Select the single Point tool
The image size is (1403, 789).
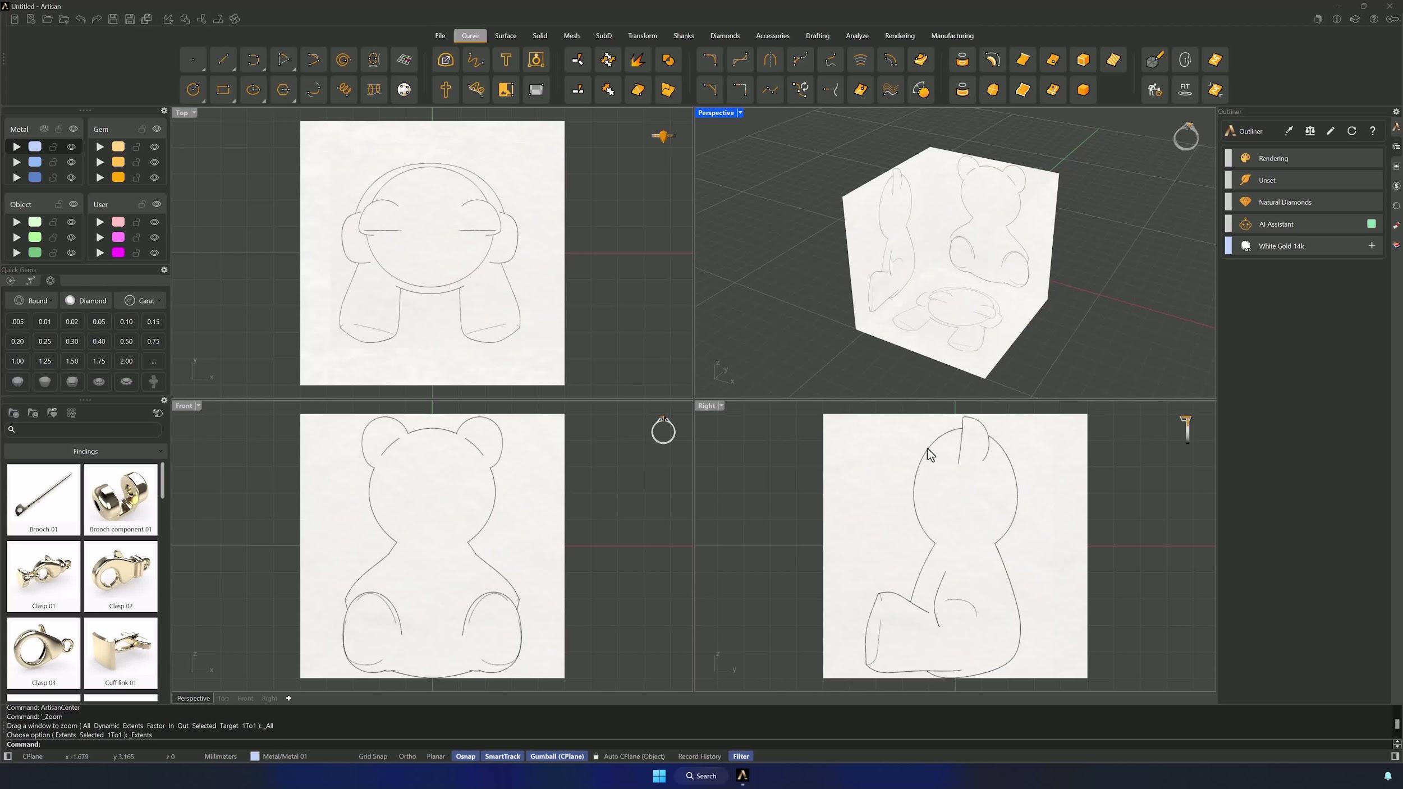tap(193, 60)
